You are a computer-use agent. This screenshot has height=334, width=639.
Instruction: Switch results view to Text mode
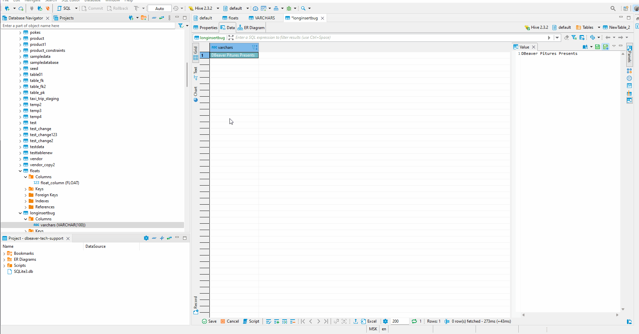(196, 74)
